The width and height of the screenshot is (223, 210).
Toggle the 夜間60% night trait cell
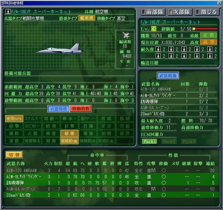click(x=14, y=119)
